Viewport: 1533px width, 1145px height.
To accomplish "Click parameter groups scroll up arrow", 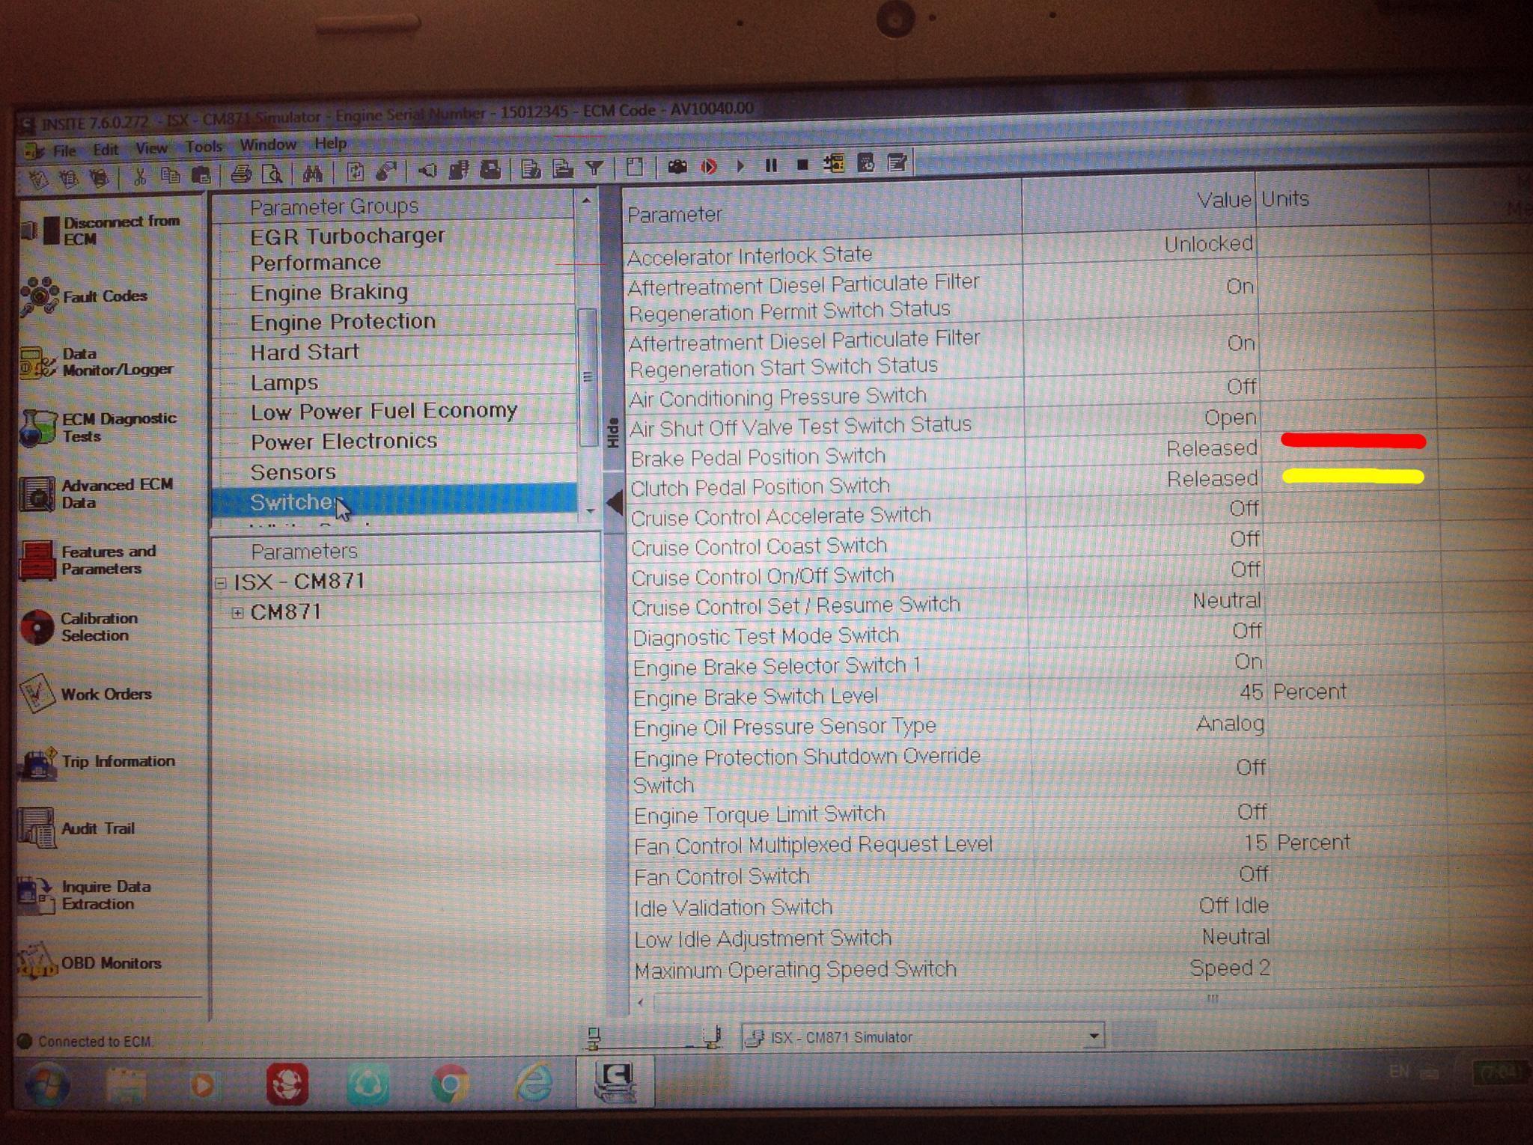I will coord(587,201).
